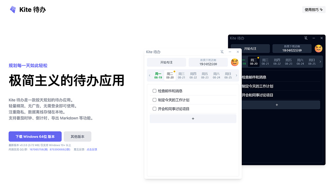Select 周五 08-23 in light window
Image resolution: width=332 pixels, height=189 pixels.
click(x=205, y=75)
